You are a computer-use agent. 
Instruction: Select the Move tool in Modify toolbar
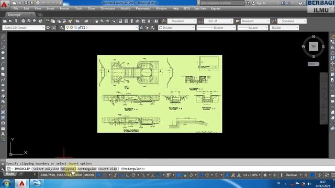tap(332, 64)
